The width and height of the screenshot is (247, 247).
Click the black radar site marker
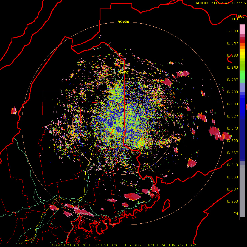pyautogui.click(x=123, y=123)
